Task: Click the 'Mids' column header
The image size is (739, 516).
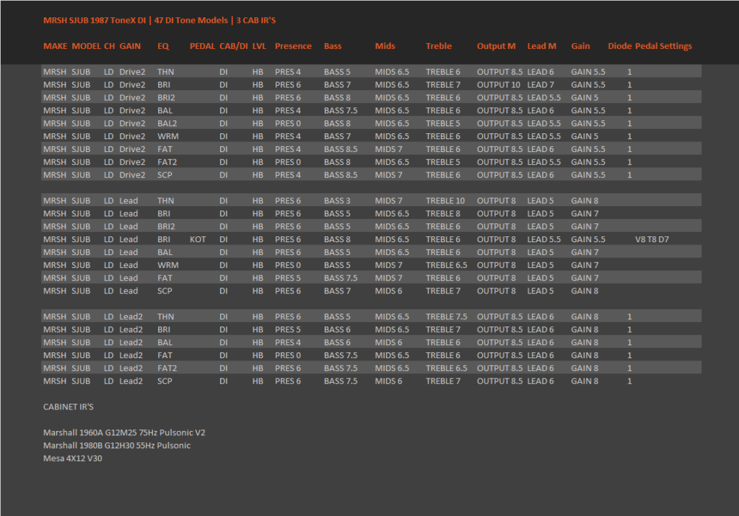Action: tap(385, 46)
